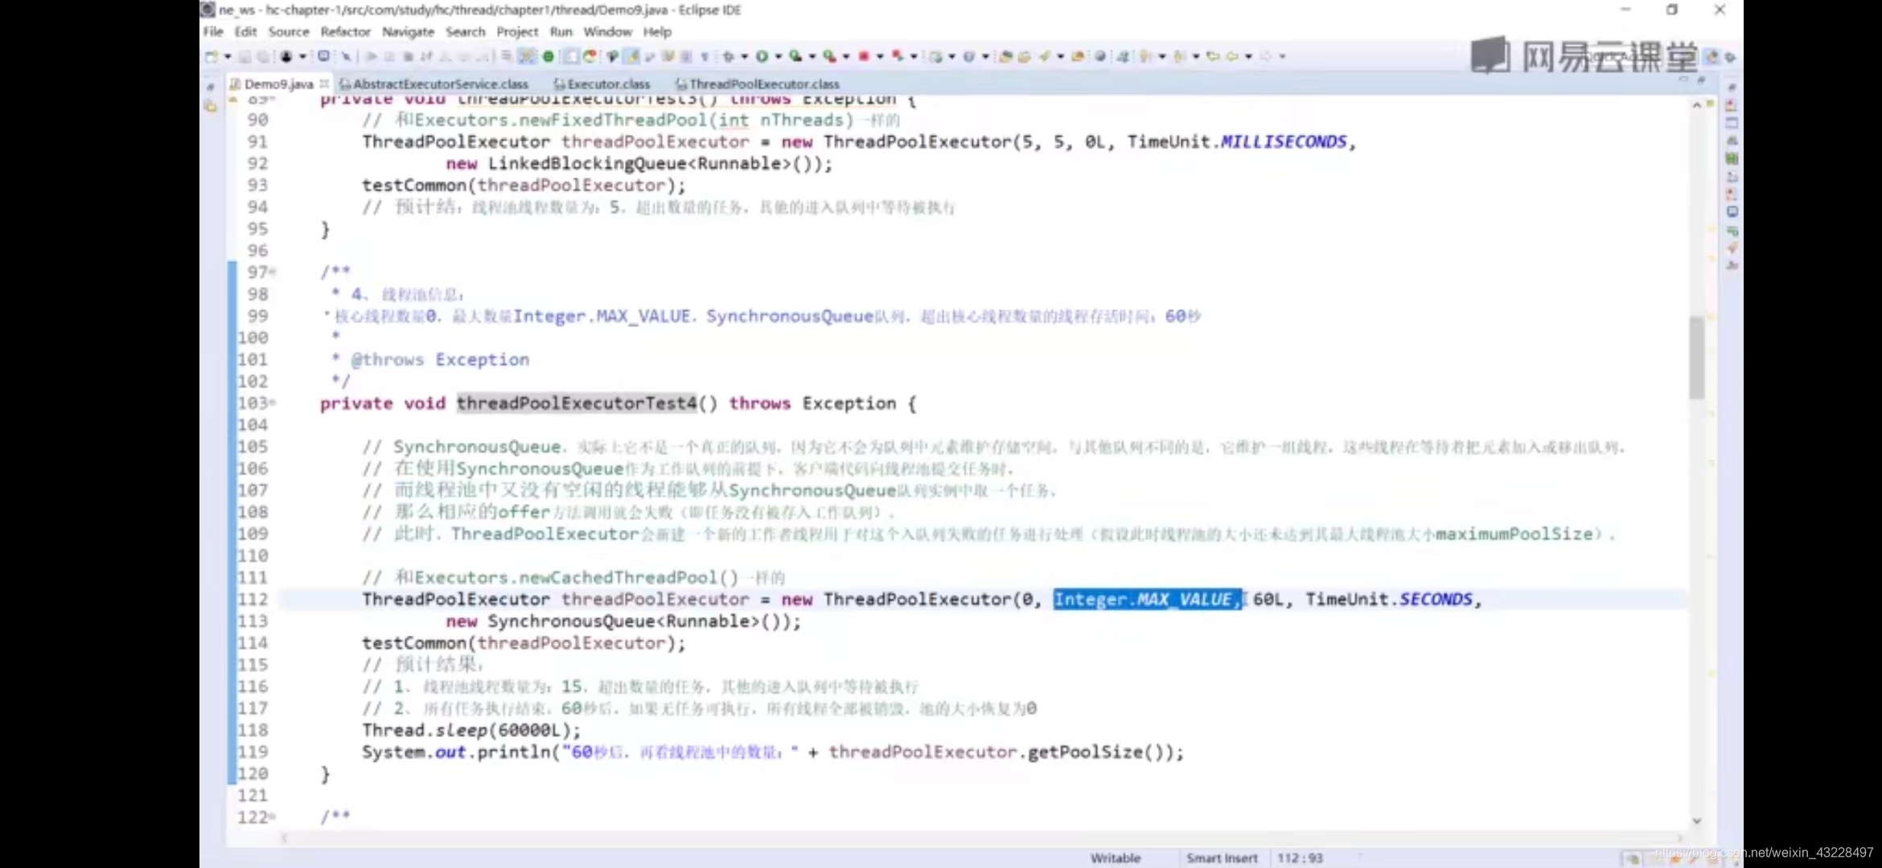The height and width of the screenshot is (868, 1882).
Task: Click Thread.sleep(60000L) on line 118
Action: pos(470,731)
